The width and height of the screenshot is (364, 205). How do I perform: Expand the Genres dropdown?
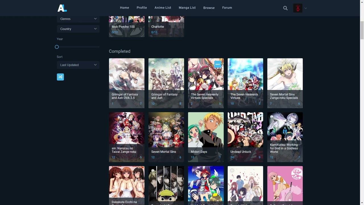[x=78, y=19]
